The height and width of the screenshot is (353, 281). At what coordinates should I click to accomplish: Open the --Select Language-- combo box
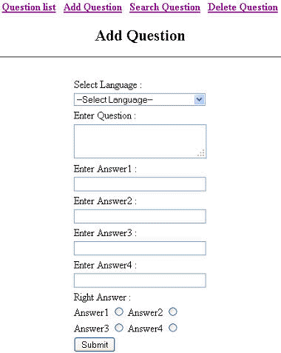[x=140, y=100]
